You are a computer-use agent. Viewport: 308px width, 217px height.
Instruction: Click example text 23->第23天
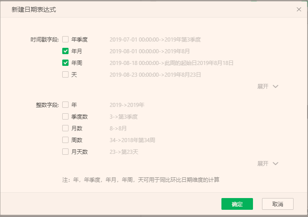coord(124,152)
